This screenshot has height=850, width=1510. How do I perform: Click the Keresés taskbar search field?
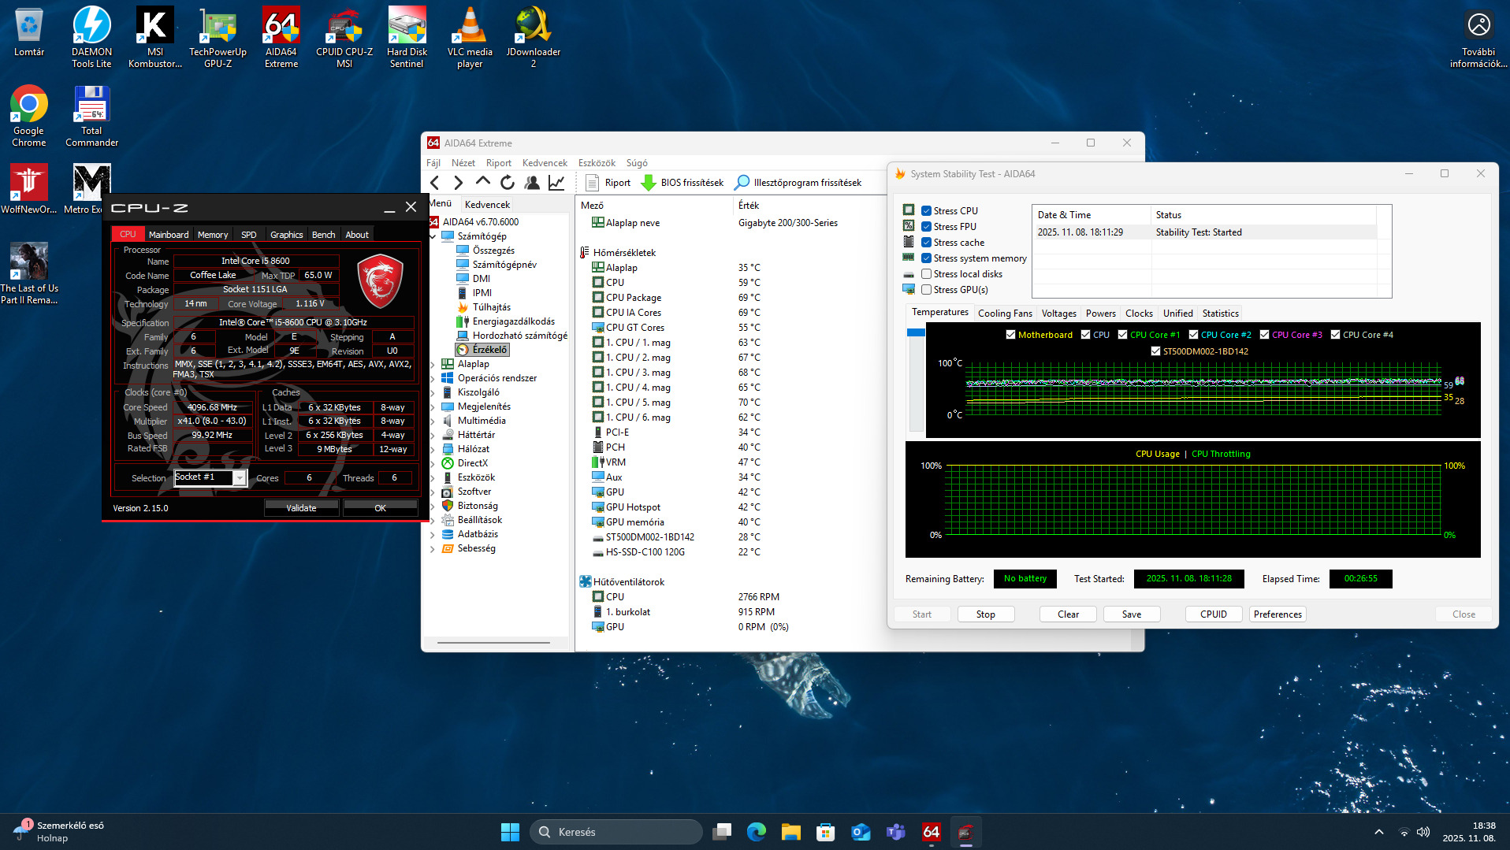(x=616, y=832)
